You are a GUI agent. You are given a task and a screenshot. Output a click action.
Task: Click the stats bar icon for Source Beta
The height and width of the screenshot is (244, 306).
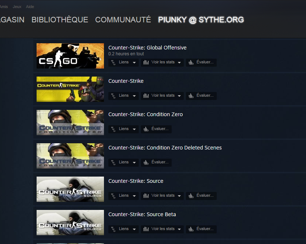[146, 229]
